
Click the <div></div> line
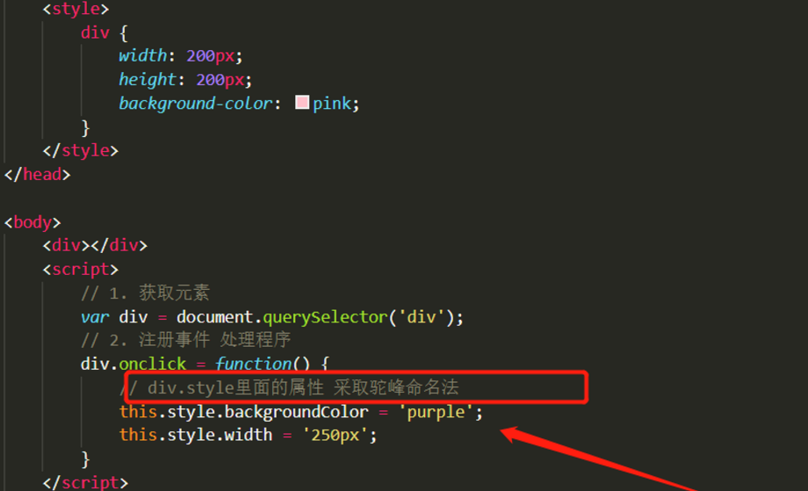(95, 245)
